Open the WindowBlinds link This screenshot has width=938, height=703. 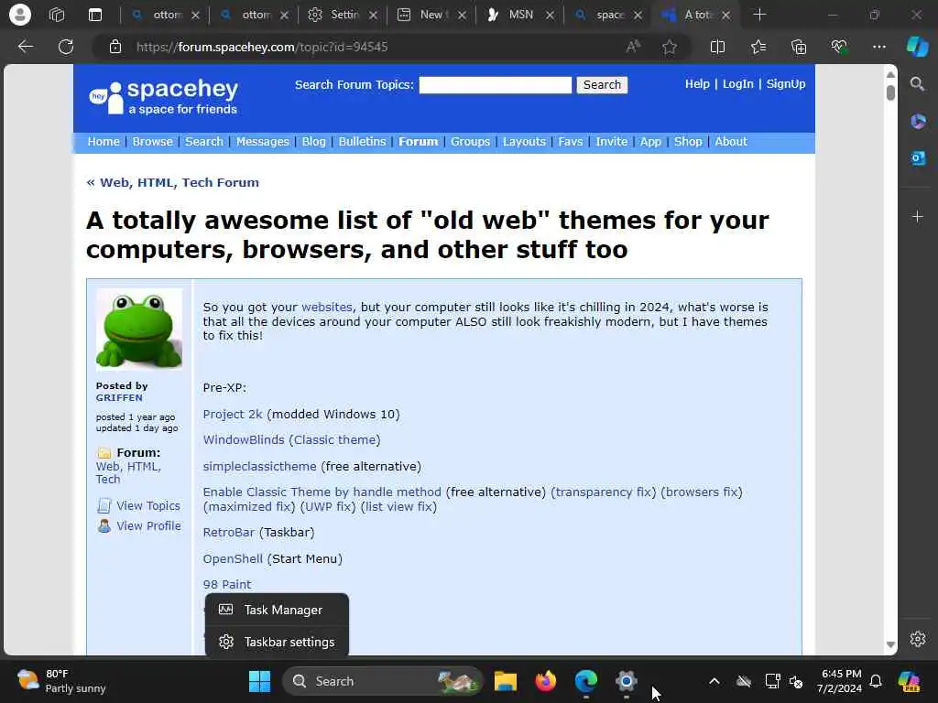tap(244, 440)
